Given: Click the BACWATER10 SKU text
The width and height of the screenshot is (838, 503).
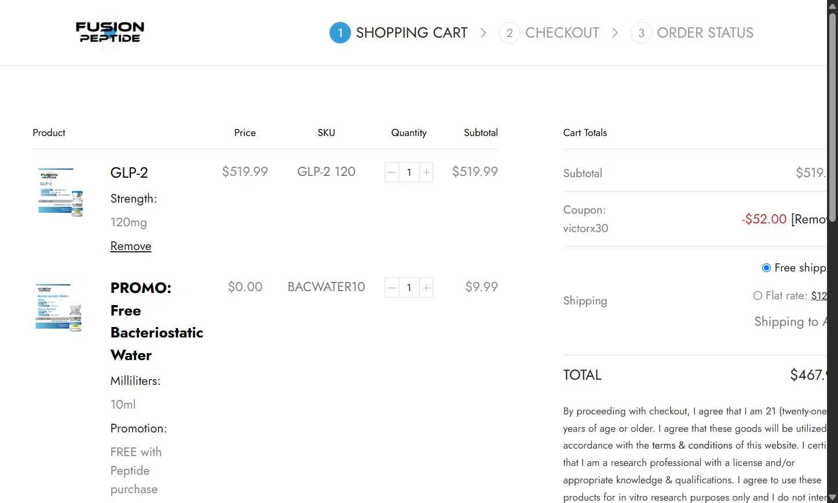Looking at the screenshot, I should click(326, 287).
